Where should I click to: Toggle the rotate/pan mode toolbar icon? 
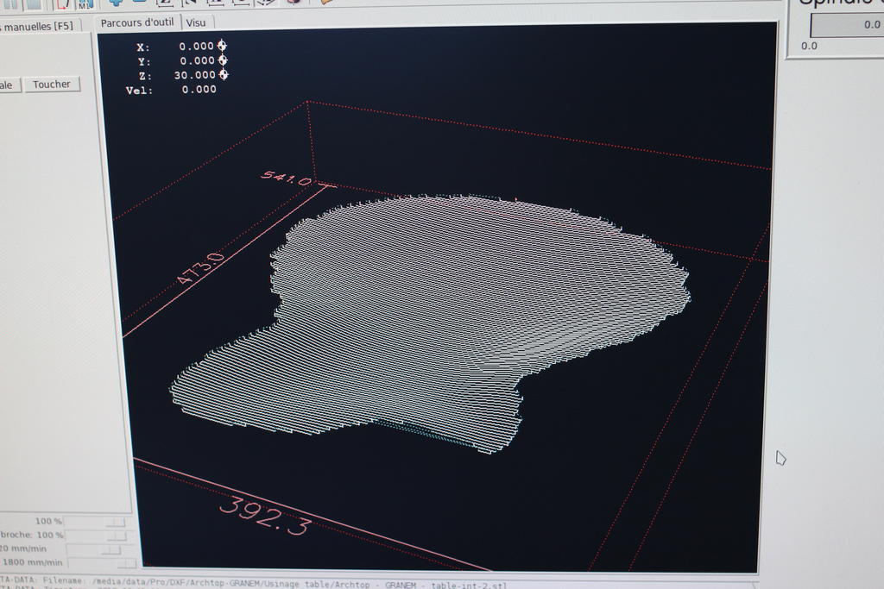[293, 2]
